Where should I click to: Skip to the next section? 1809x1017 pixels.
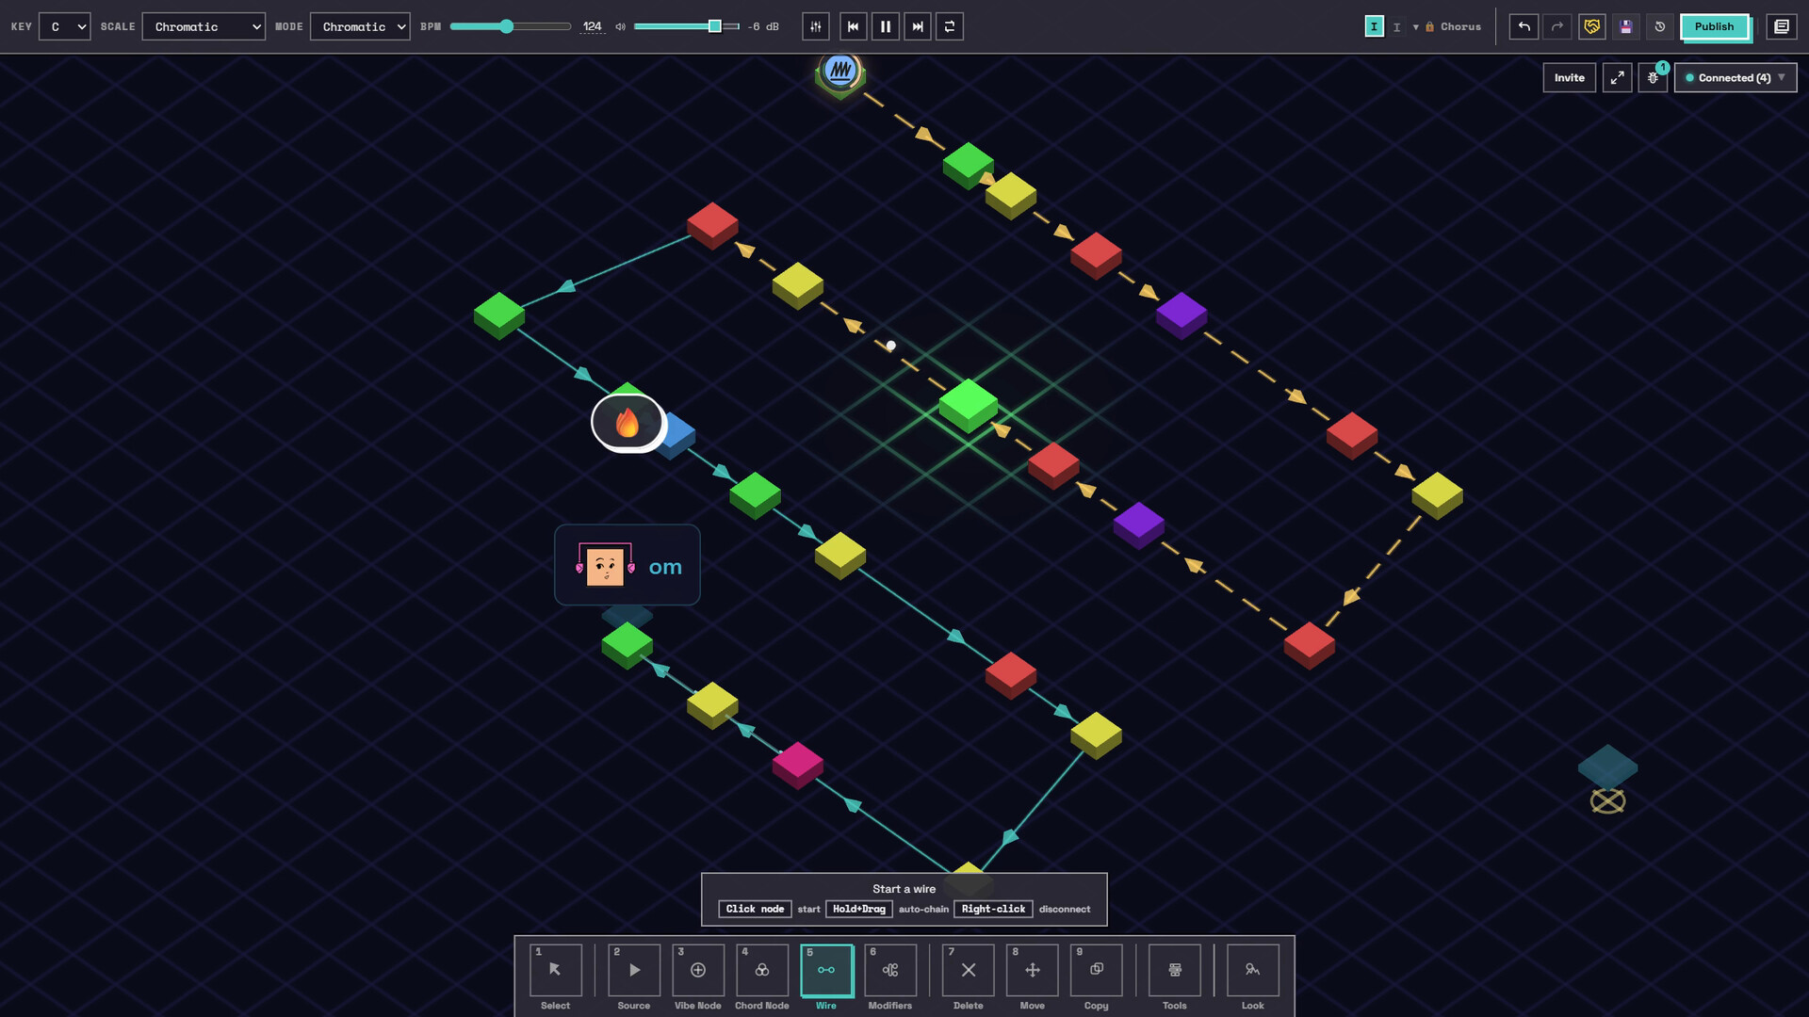coord(918,26)
